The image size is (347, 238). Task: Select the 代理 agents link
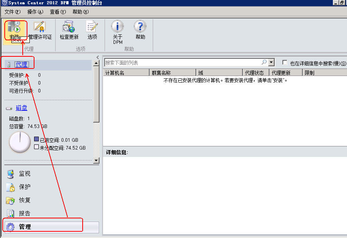click(22, 64)
